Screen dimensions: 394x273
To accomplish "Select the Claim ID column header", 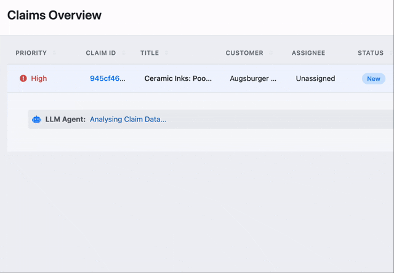I will pyautogui.click(x=100, y=53).
